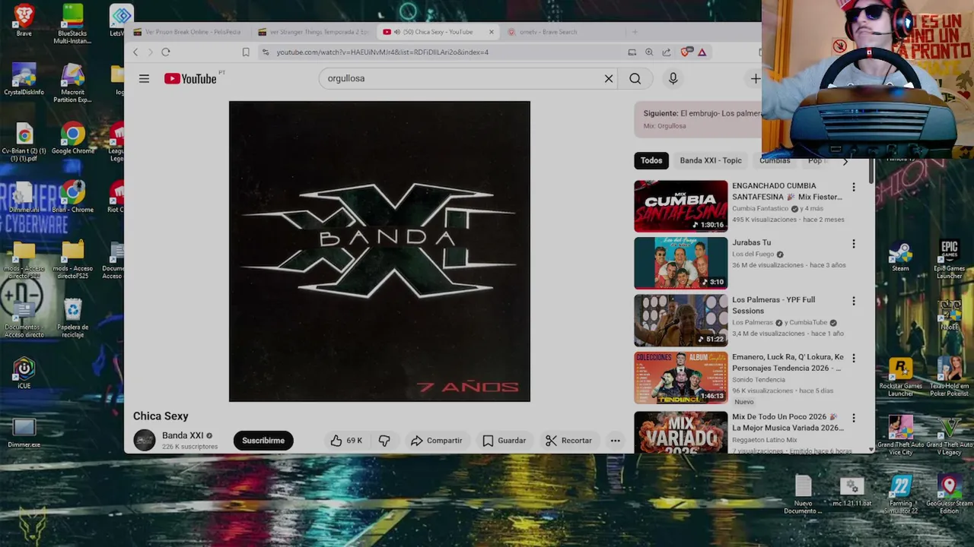
Task: Show more filter chips with right arrow
Action: pyautogui.click(x=845, y=161)
